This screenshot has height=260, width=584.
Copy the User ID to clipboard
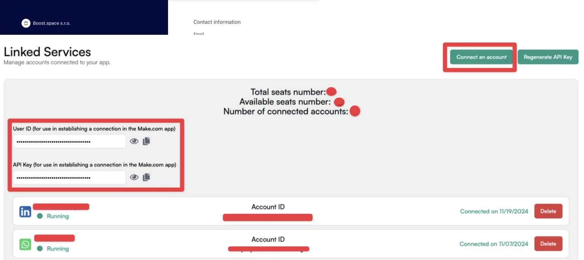(146, 141)
